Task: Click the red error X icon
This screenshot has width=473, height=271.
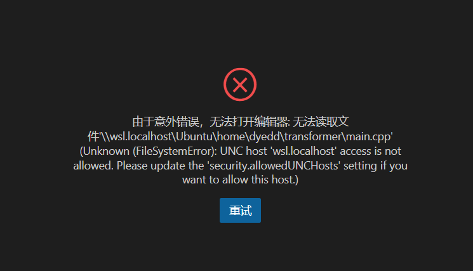Action: pyautogui.click(x=240, y=84)
